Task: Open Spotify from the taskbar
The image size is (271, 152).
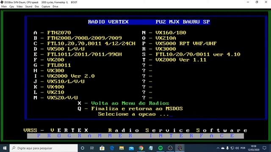Action: click(160, 148)
